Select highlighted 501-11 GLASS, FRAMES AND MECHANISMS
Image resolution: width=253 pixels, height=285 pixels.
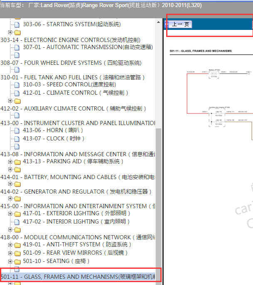tap(78, 277)
